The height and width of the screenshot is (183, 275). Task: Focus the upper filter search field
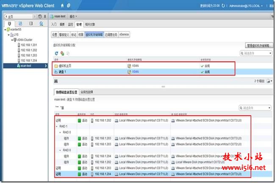tap(256, 53)
